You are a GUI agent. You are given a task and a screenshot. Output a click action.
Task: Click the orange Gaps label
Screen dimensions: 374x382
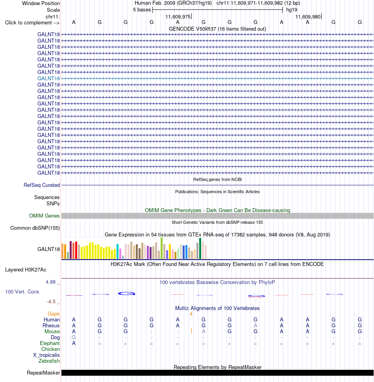54,314
